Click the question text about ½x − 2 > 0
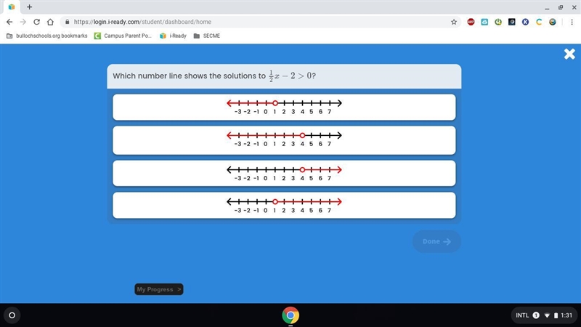Screen dimensions: 581x327 [214, 76]
